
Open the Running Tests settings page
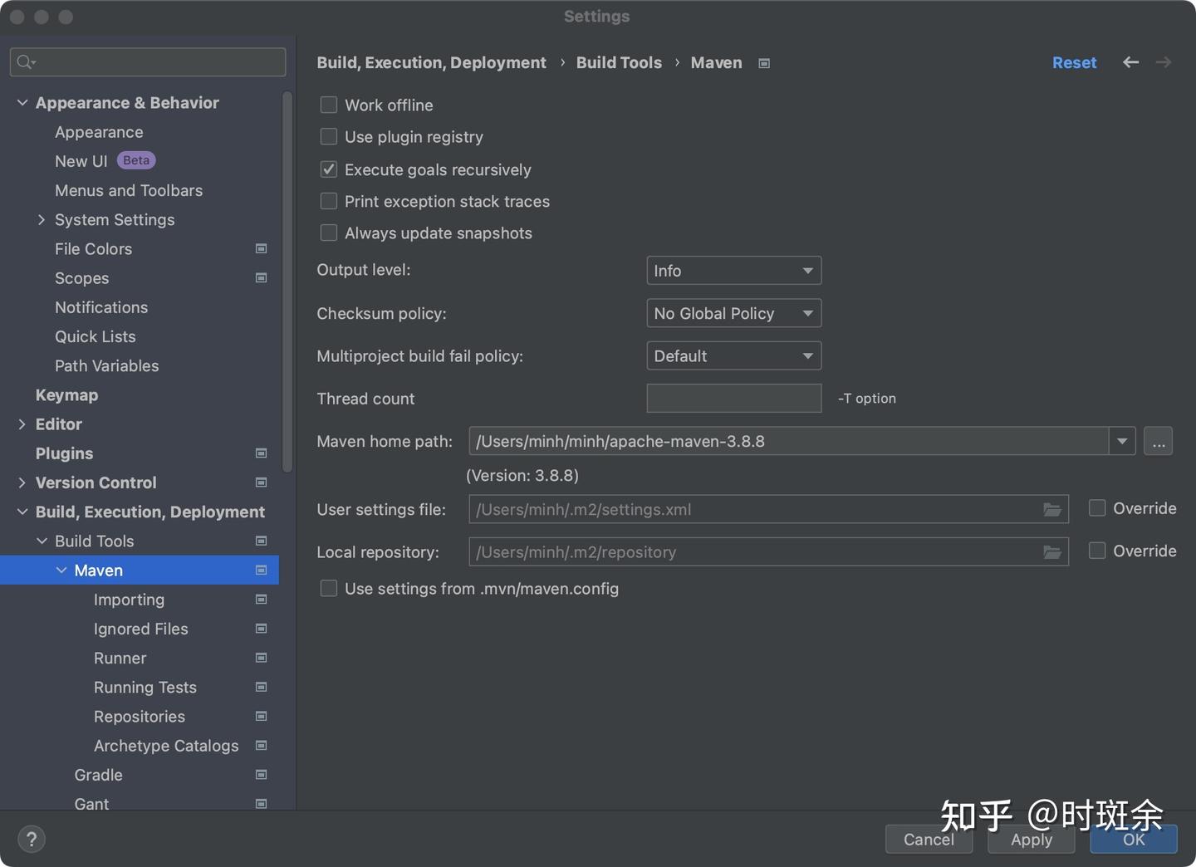click(x=145, y=687)
